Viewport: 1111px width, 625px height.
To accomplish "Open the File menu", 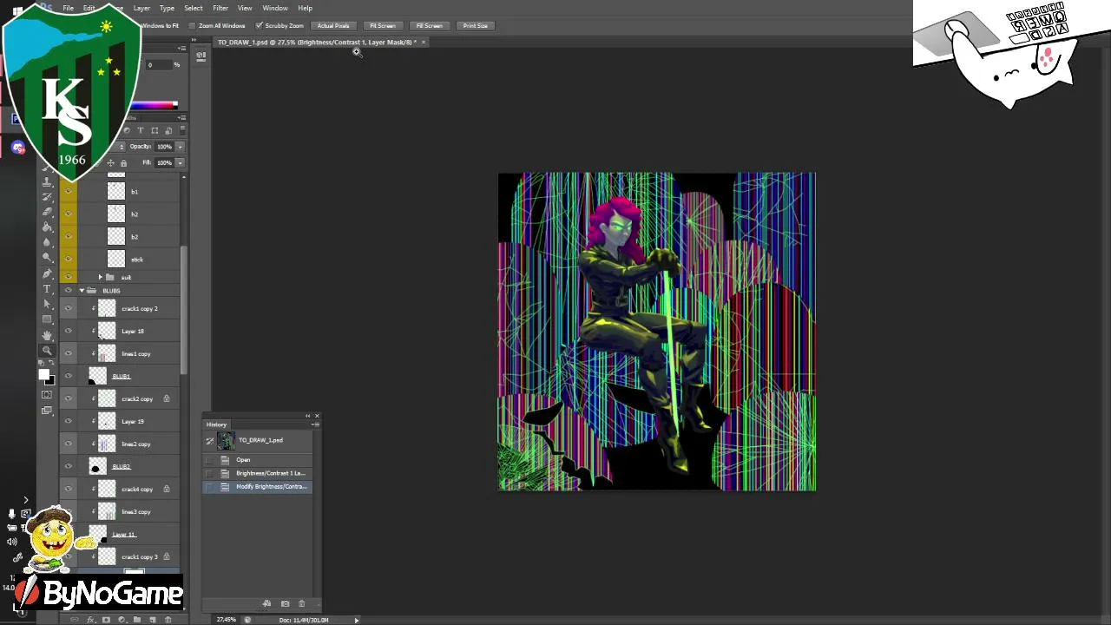I will [x=68, y=8].
